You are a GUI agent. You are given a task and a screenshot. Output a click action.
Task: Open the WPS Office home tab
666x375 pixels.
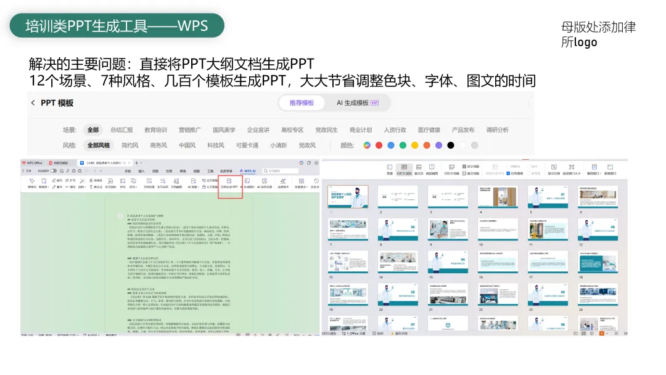click(x=32, y=163)
